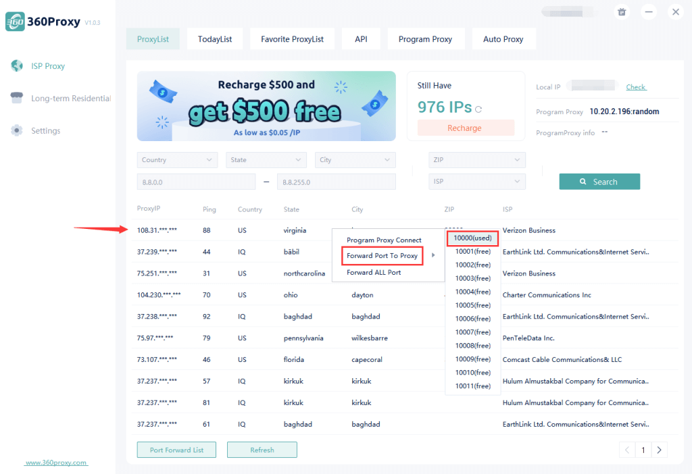692x474 pixels.
Task: Select port 10006(free)
Action: [473, 319]
